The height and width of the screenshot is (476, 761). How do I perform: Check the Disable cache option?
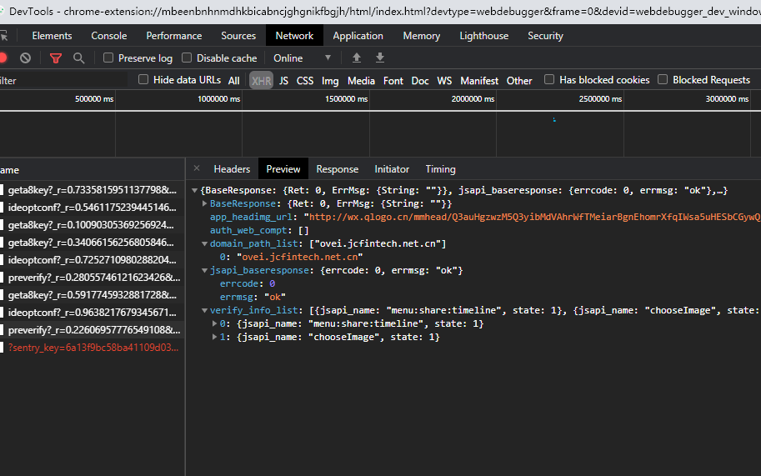point(187,58)
